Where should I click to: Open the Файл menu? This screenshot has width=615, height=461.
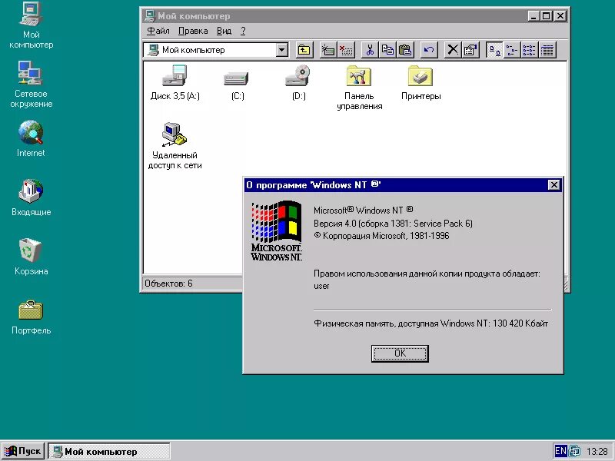[x=158, y=31]
